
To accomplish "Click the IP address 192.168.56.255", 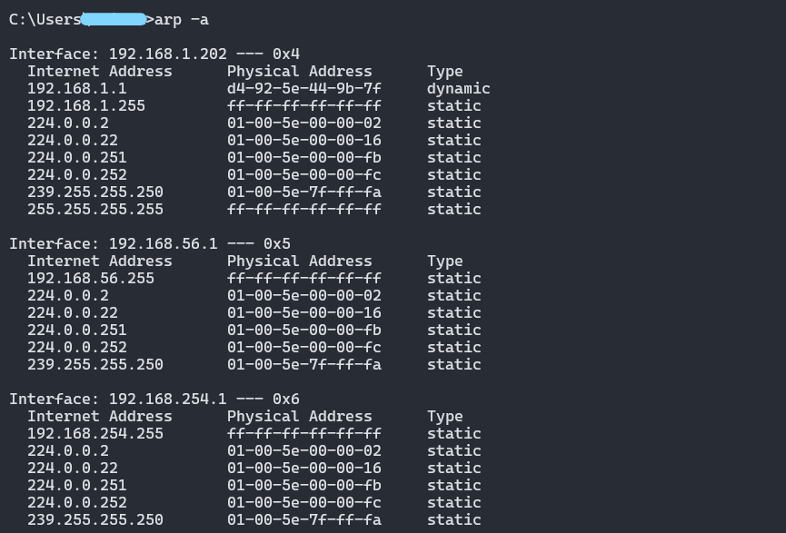I will [91, 278].
